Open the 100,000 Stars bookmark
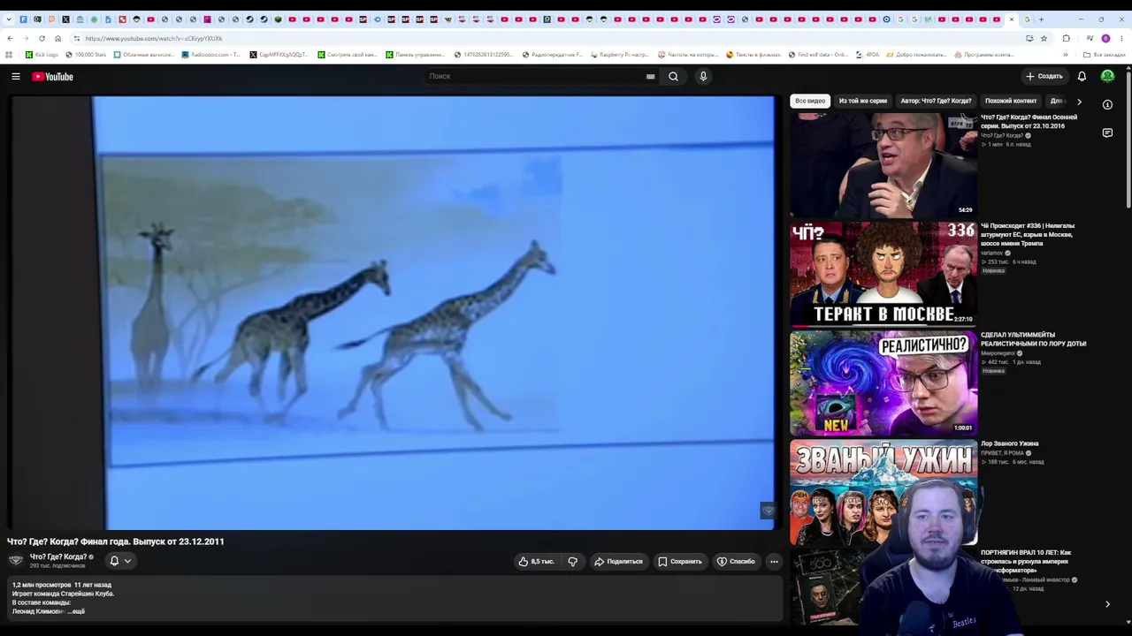The height and width of the screenshot is (636, 1132). 86,55
